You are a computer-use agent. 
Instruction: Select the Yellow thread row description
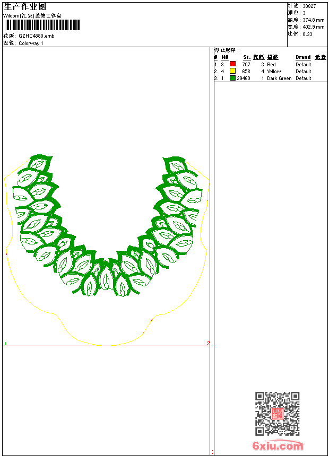pyautogui.click(x=274, y=72)
